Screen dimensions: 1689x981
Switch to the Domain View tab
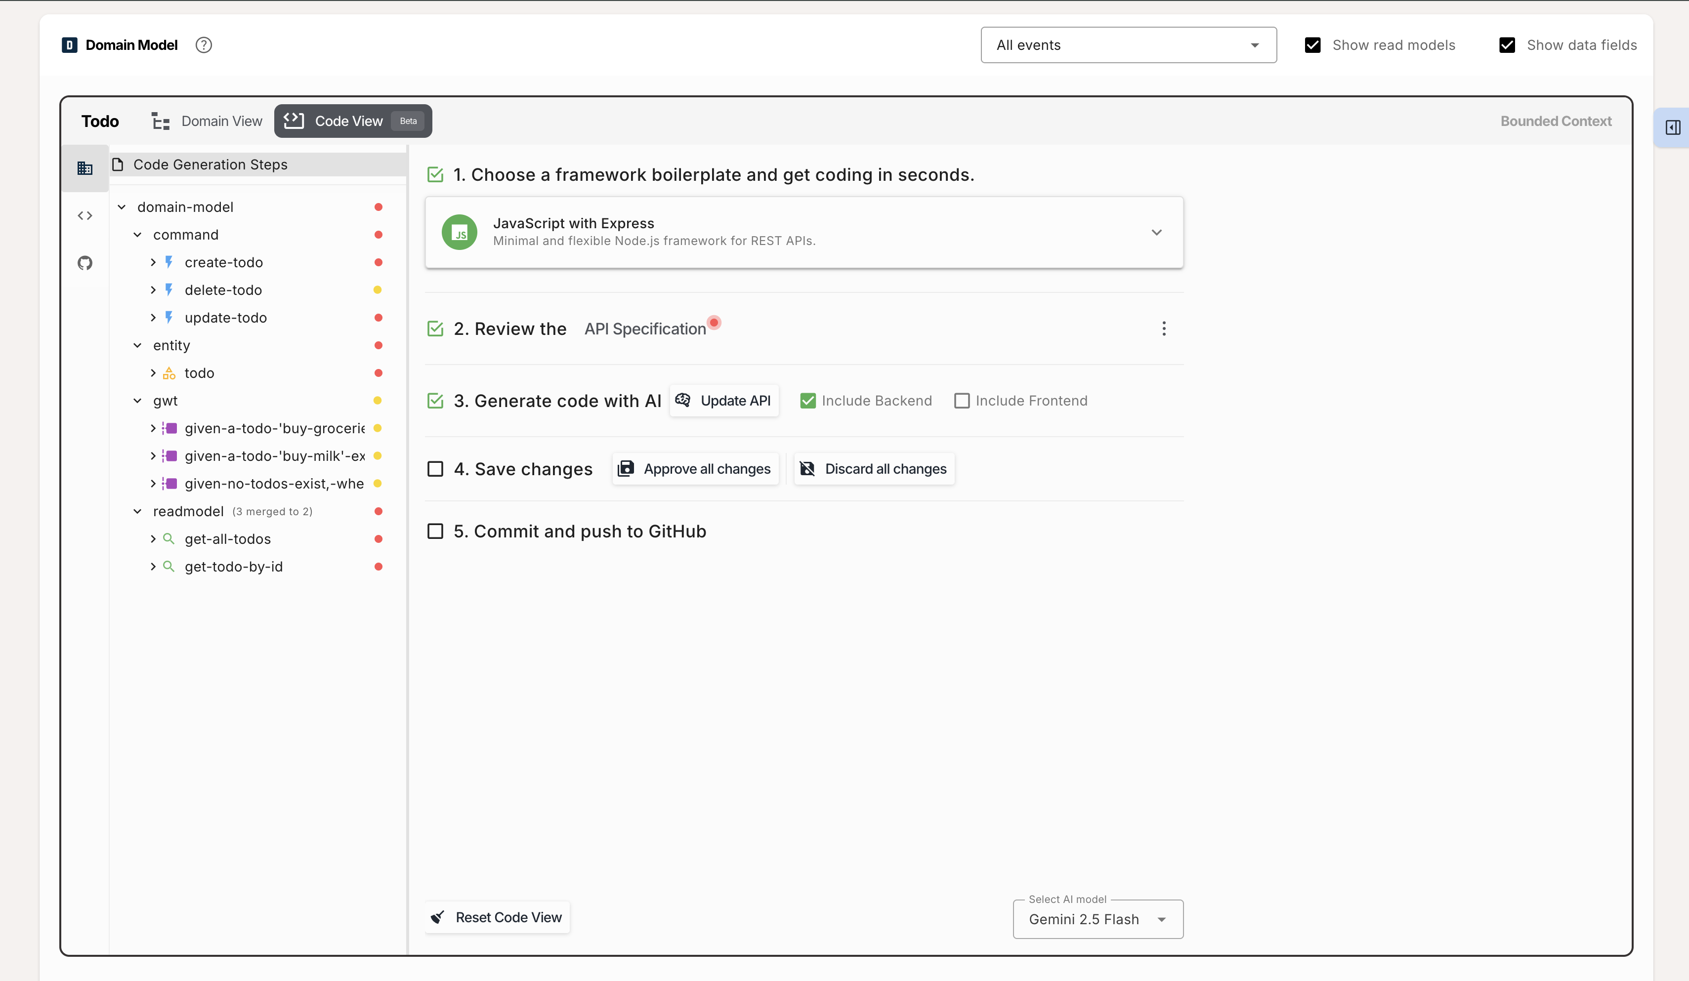[207, 122]
